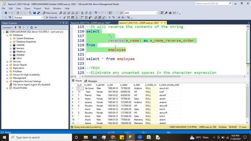Open the rank find combo box dropdown
Screen dimensions: 251x141
pyautogui.click(x=156, y=13)
